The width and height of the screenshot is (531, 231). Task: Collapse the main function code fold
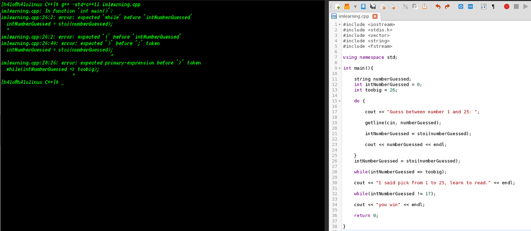[339, 68]
